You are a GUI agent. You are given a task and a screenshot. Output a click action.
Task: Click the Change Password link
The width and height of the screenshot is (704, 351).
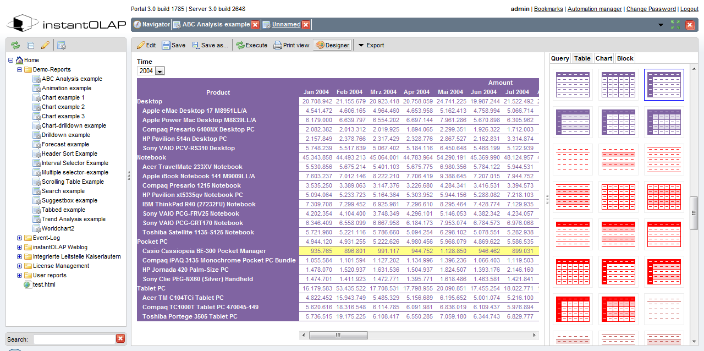click(651, 9)
